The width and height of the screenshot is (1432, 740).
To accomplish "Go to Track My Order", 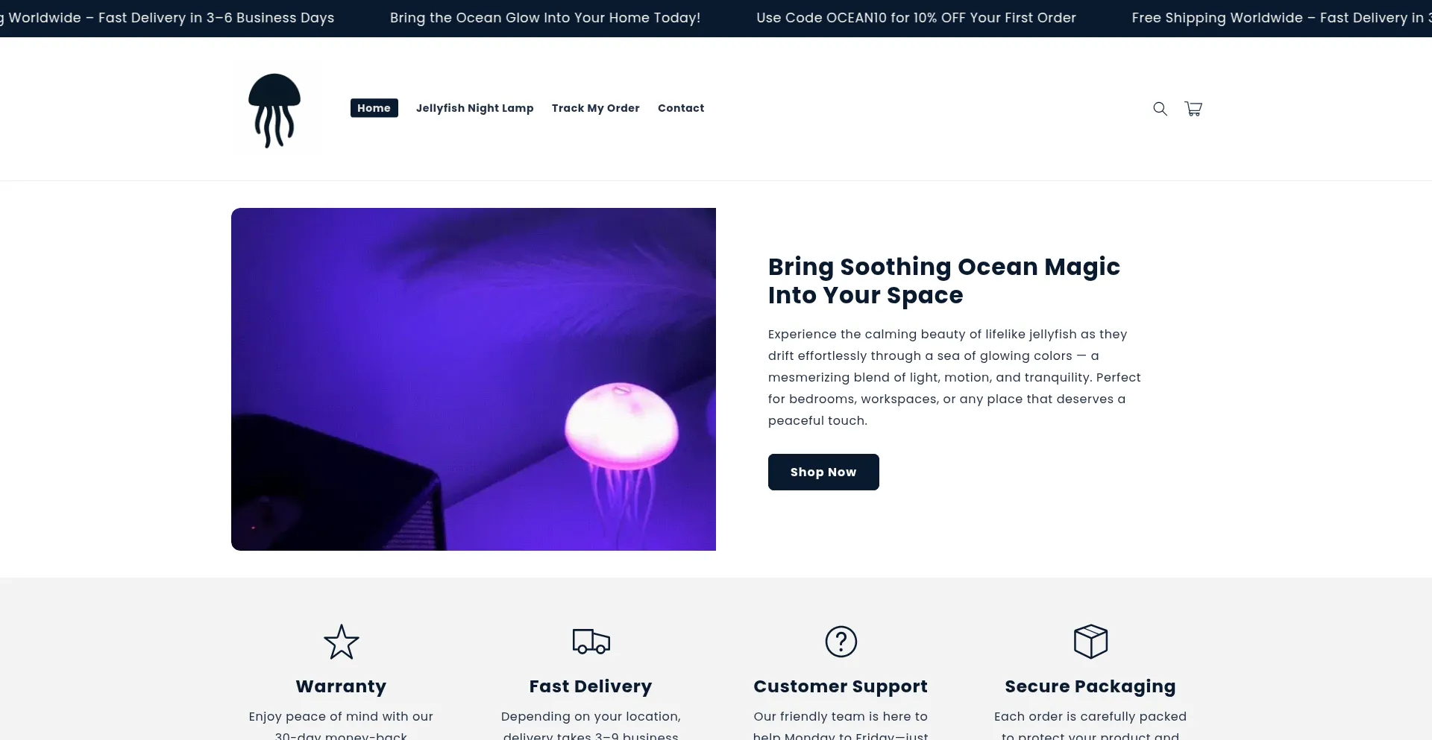I will pos(596,108).
